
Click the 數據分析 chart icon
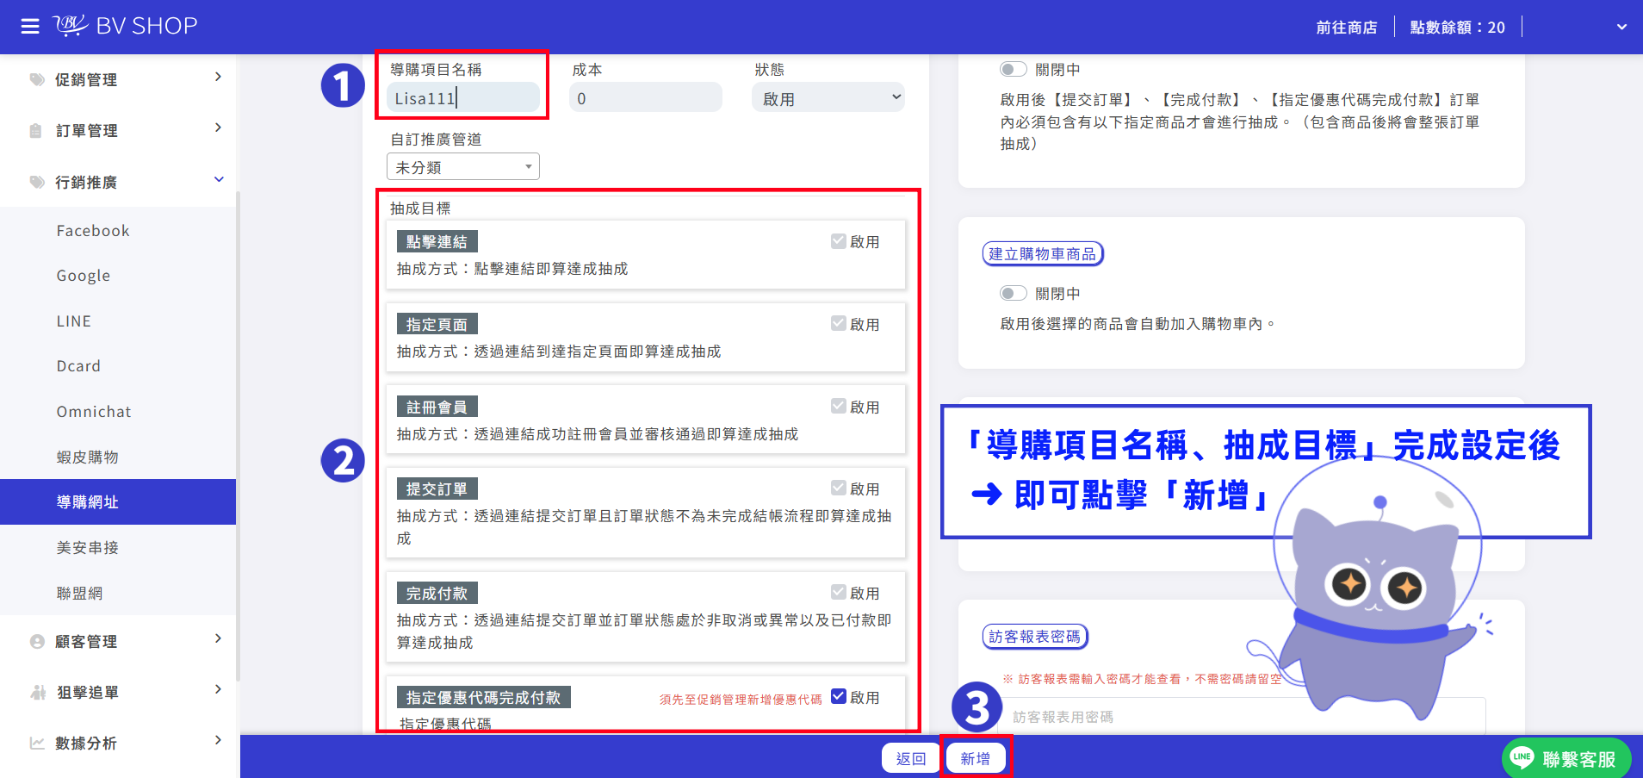37,743
